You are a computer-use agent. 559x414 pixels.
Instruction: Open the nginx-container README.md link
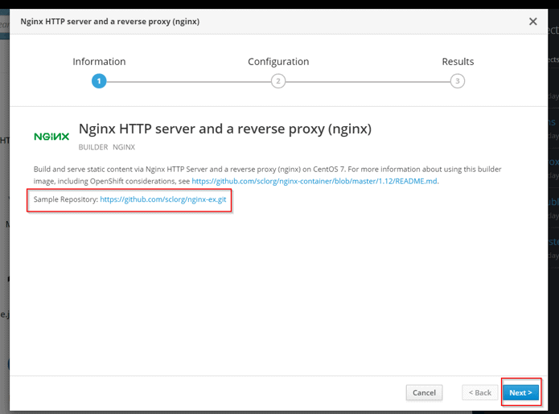tap(314, 182)
